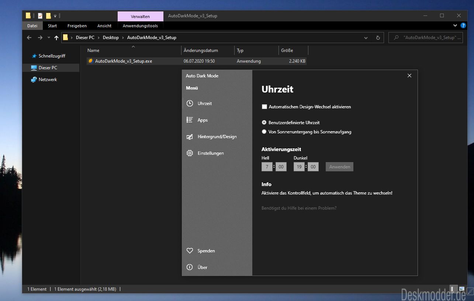Click Desktop in the address bar path

tap(111, 38)
